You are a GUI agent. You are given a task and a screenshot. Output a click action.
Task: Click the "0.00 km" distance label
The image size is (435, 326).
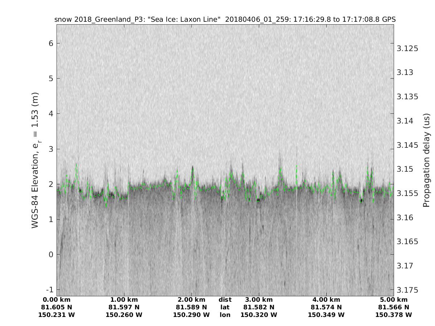coord(57,300)
